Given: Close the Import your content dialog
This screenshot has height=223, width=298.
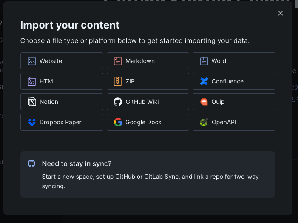Looking at the screenshot, I should pyautogui.click(x=281, y=13).
